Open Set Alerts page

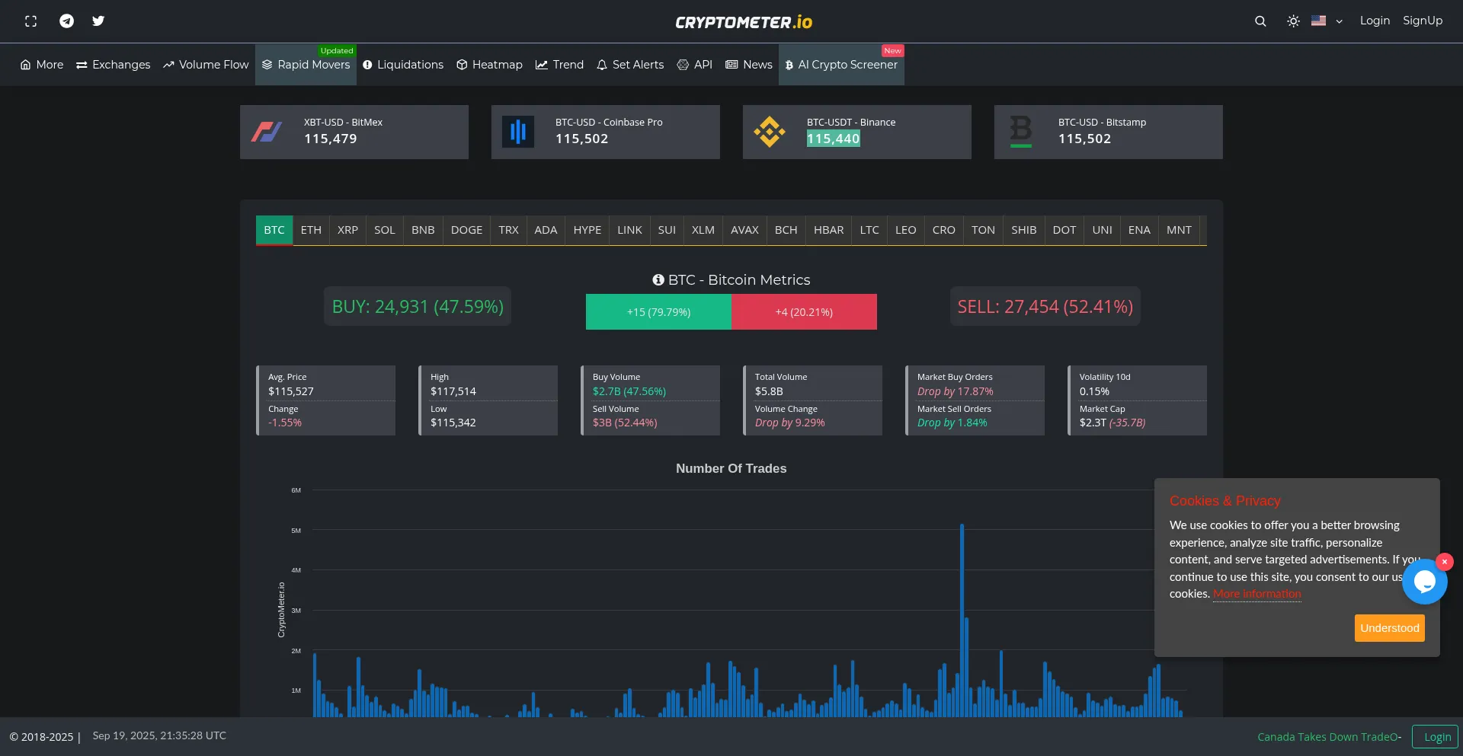point(630,65)
